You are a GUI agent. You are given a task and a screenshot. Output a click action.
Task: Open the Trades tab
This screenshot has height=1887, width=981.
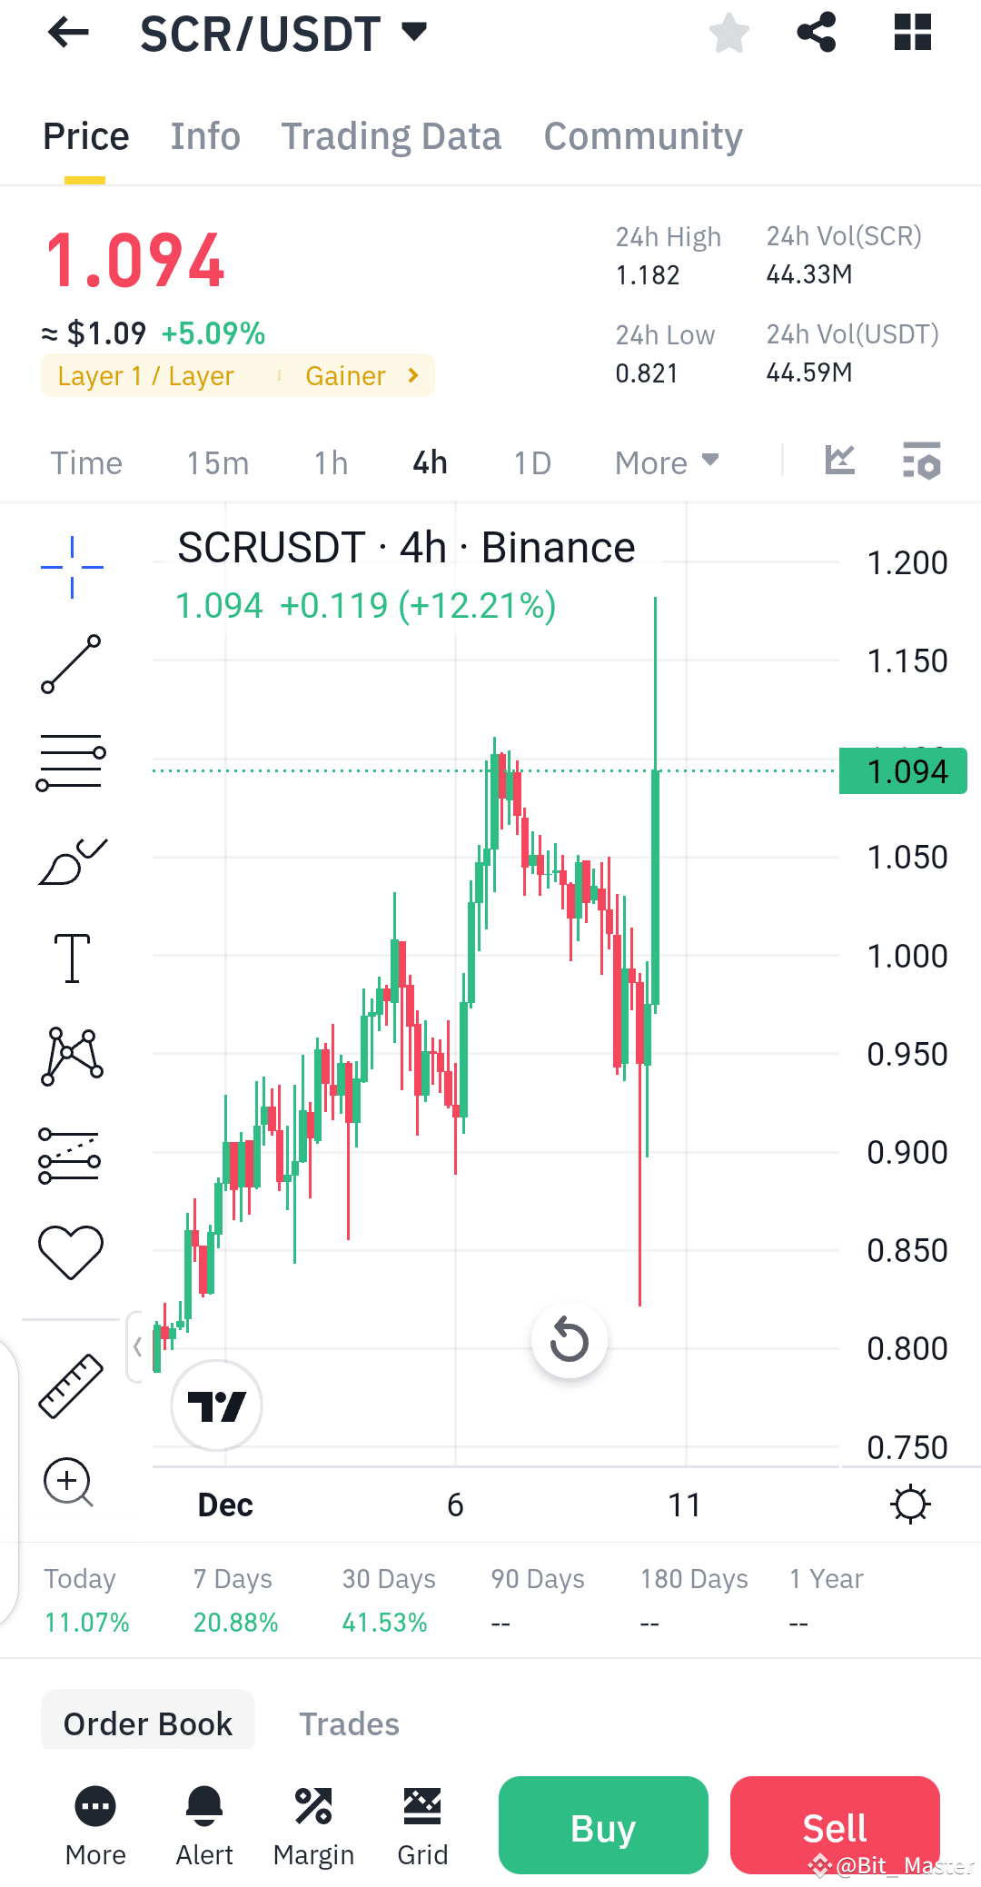click(349, 1722)
